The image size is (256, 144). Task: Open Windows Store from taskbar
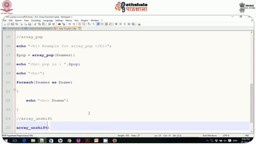pyautogui.click(x=51, y=140)
